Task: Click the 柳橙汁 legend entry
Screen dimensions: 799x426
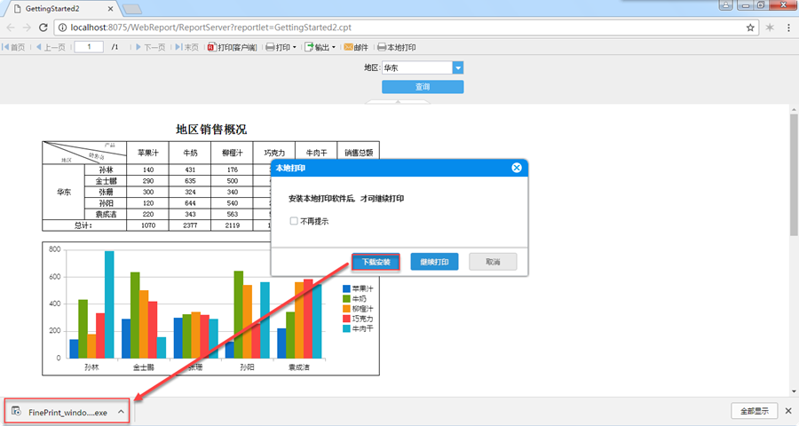Action: [x=358, y=309]
